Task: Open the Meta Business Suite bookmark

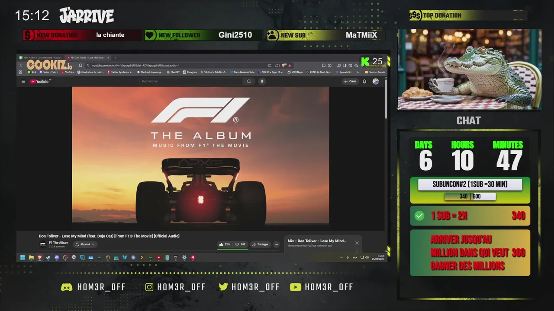Action: coord(242,72)
